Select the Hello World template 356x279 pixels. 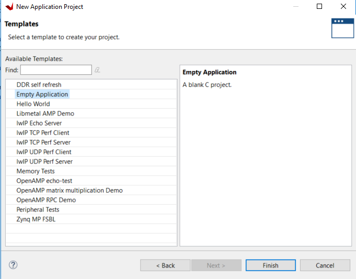click(33, 104)
